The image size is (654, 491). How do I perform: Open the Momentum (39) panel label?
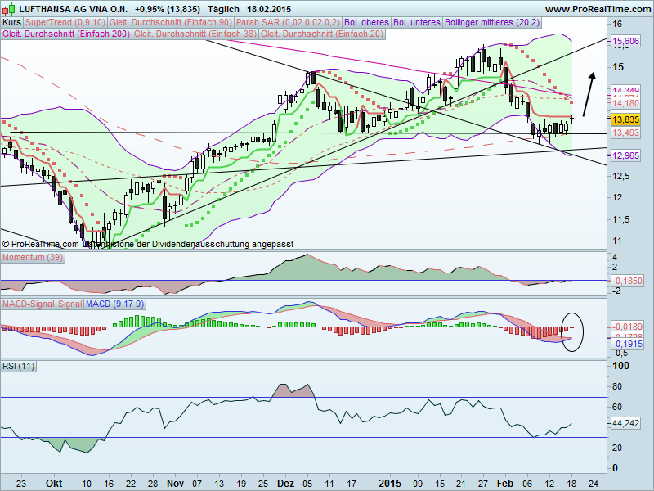(x=33, y=257)
